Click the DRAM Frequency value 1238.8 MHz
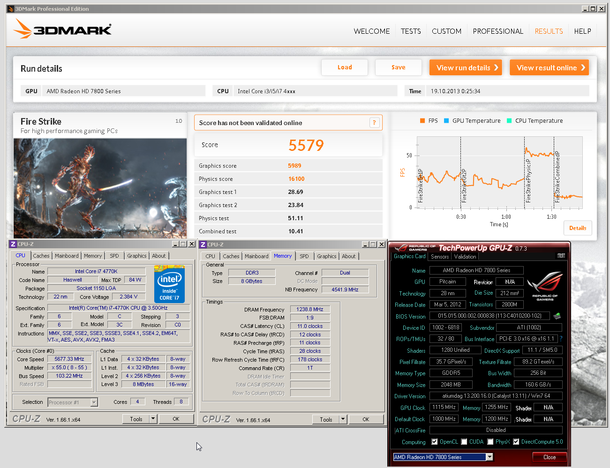The width and height of the screenshot is (610, 468). [x=310, y=310]
